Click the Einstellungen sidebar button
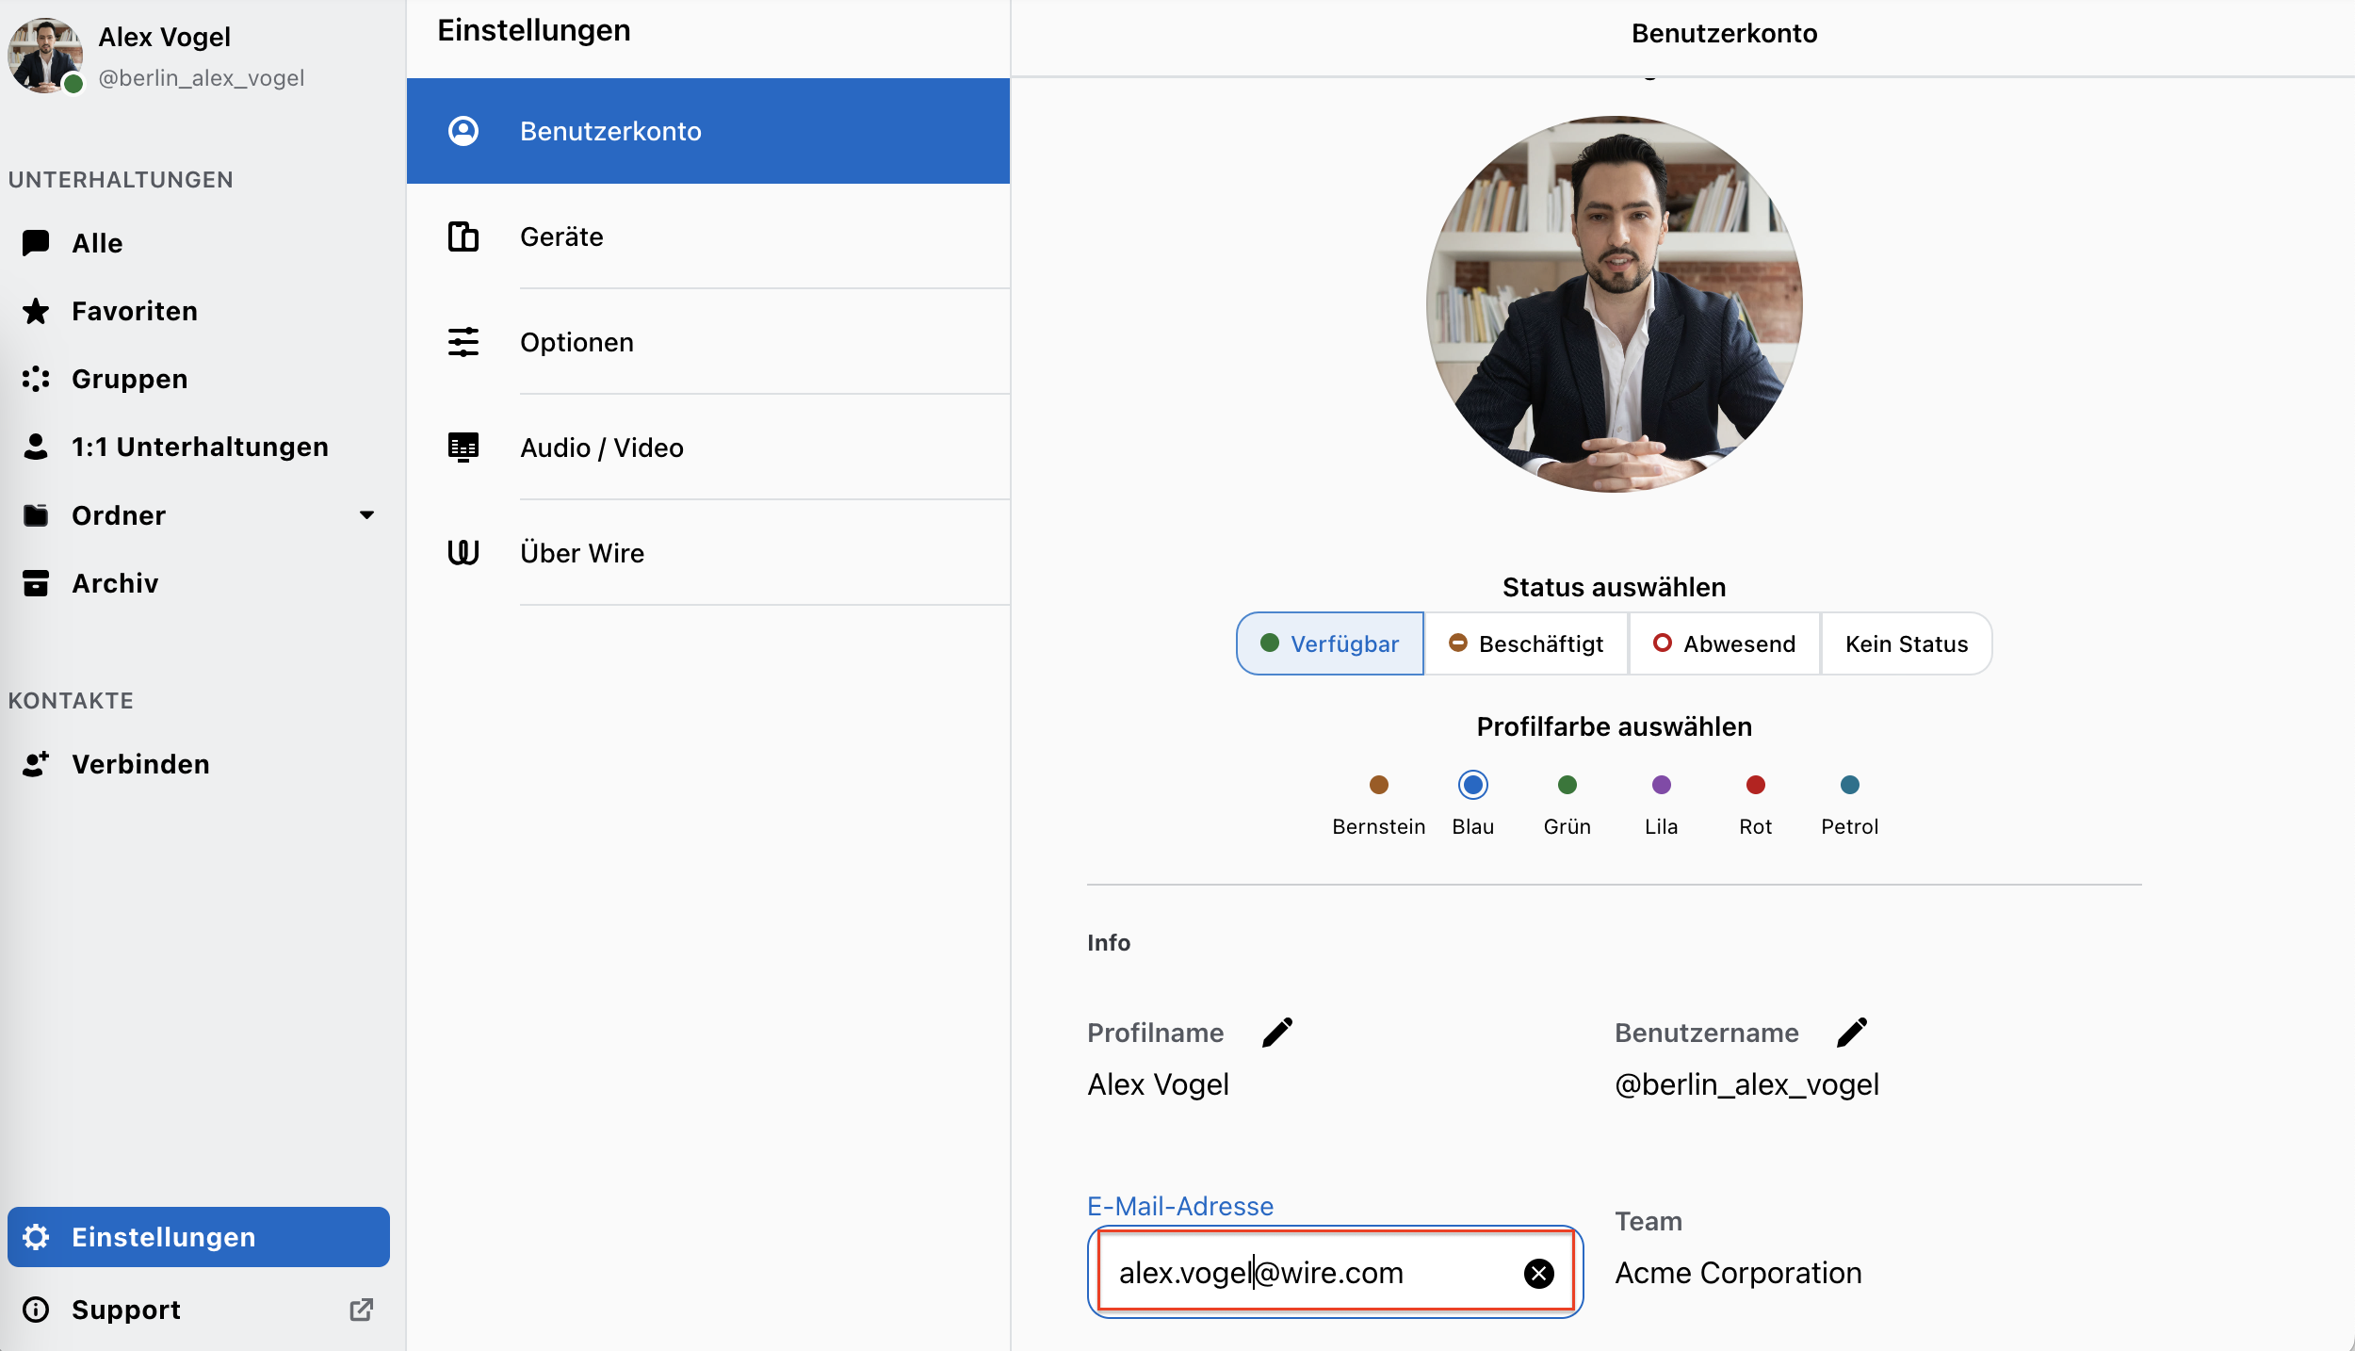The image size is (2355, 1351). point(198,1237)
